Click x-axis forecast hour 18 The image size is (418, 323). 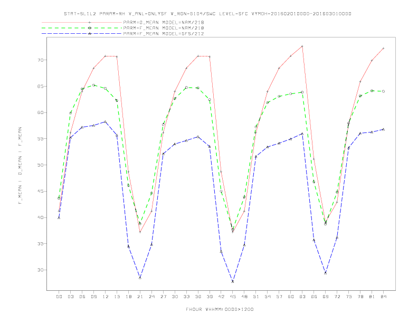point(128,297)
